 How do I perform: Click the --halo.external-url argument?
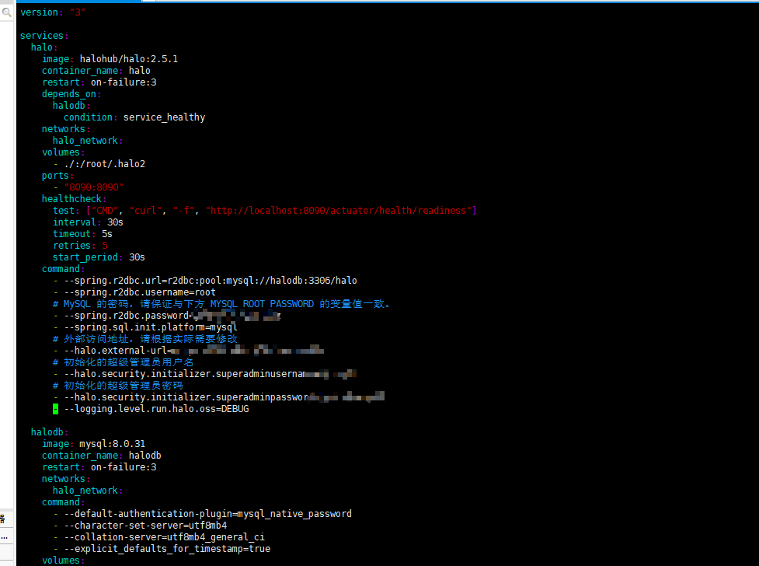[x=188, y=351]
